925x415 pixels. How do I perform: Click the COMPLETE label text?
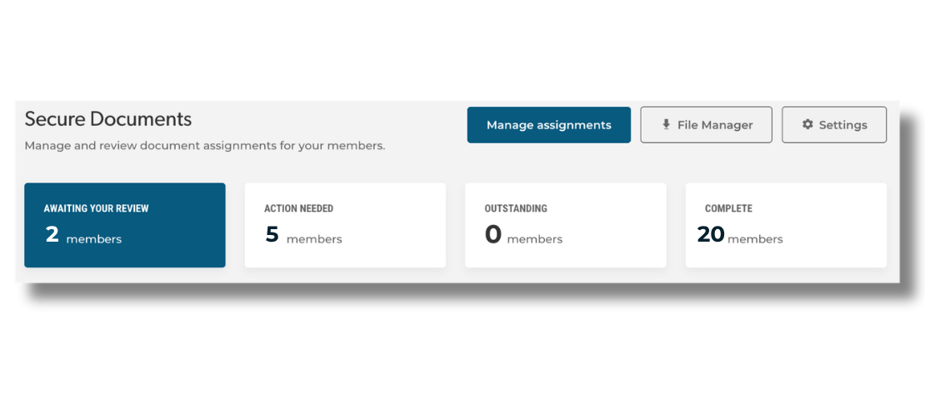(x=728, y=208)
